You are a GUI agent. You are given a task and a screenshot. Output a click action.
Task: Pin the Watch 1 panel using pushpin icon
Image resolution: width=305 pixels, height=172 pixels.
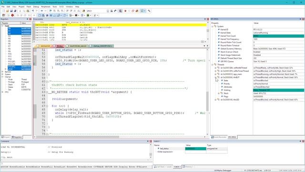click(300, 141)
